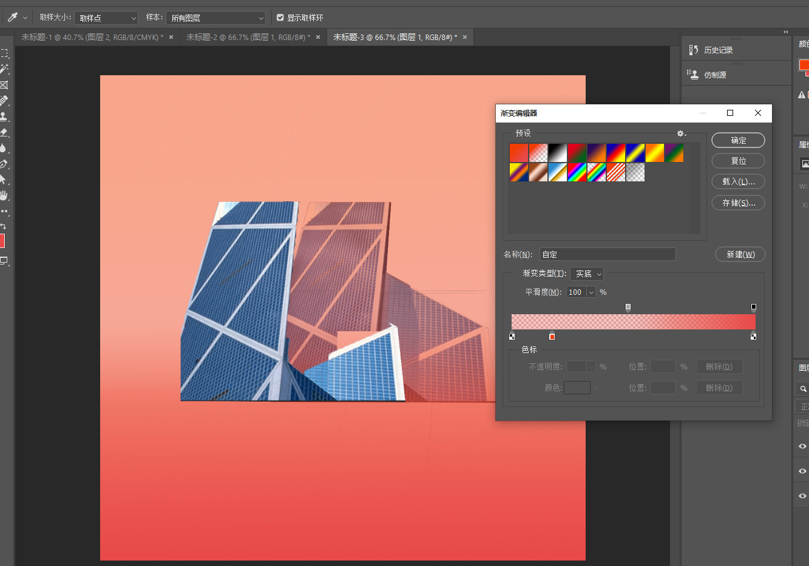
Task: Open the History (历史记录) panel
Action: pos(718,50)
